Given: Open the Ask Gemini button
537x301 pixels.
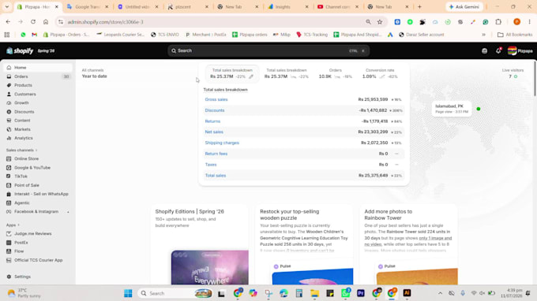Looking at the screenshot, I should point(464,7).
